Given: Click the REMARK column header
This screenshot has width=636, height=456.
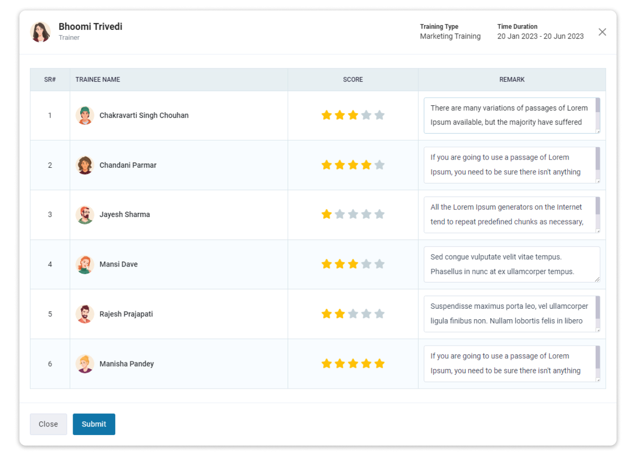Looking at the screenshot, I should pyautogui.click(x=512, y=79).
